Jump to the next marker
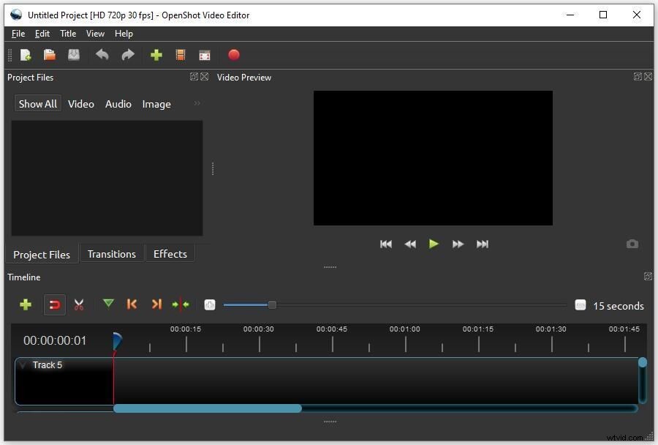The width and height of the screenshot is (658, 445). [x=156, y=304]
